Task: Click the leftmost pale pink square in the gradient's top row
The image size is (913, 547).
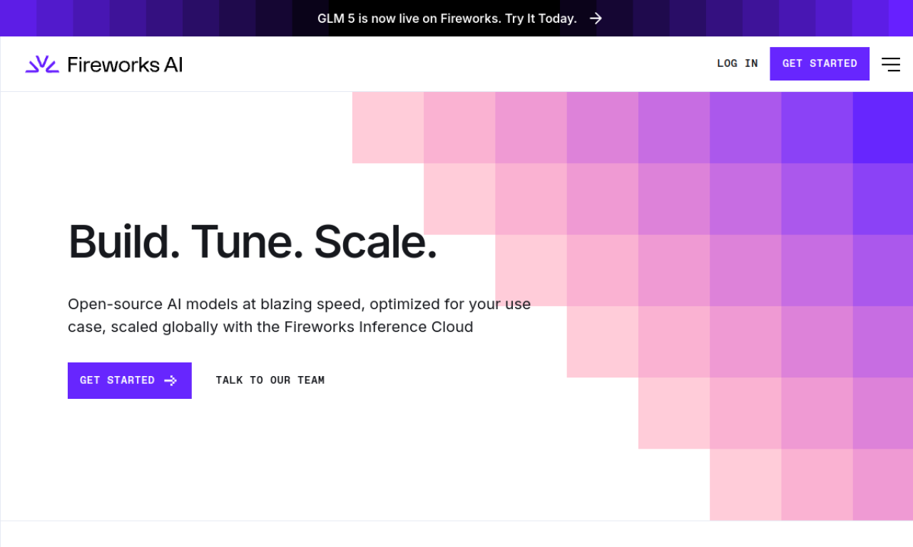Action: pyautogui.click(x=388, y=127)
